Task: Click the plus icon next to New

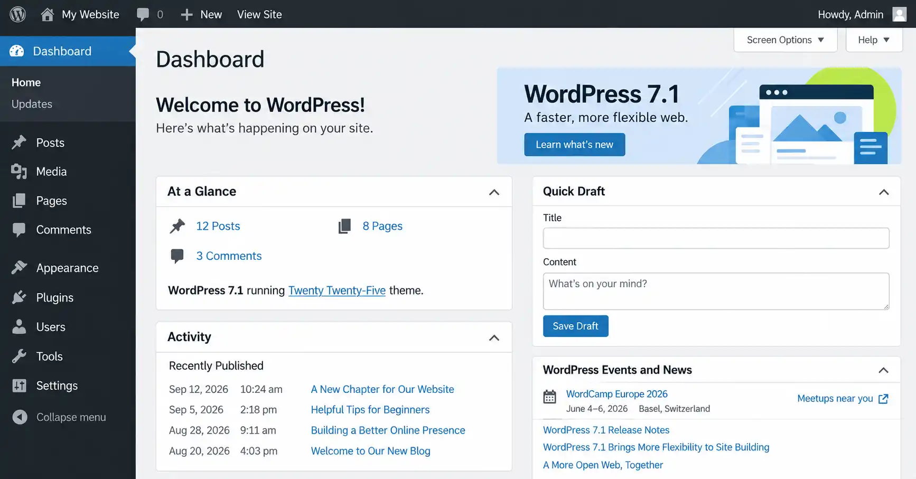Action: coord(186,14)
